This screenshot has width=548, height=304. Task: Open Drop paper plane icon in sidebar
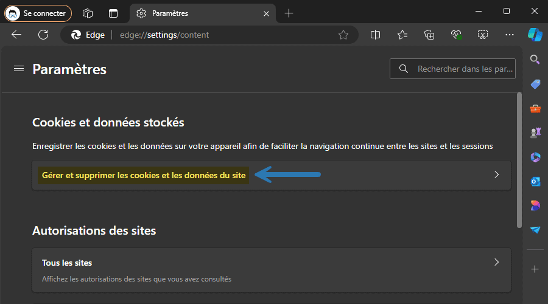click(x=535, y=230)
